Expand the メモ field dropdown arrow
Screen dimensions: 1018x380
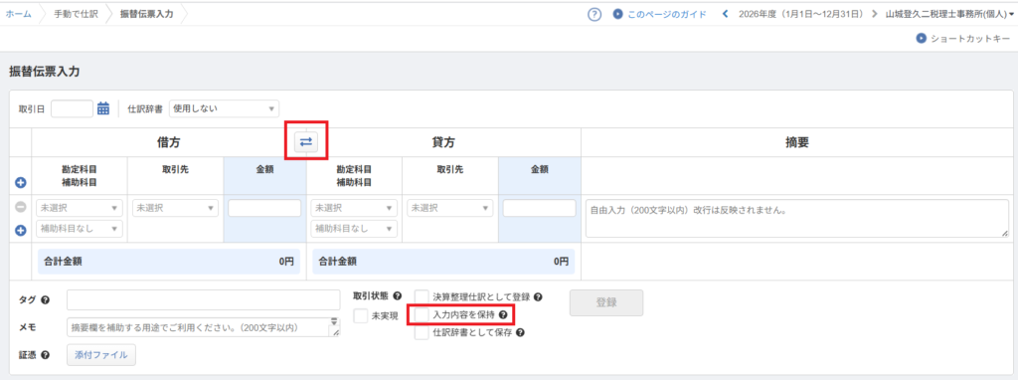coord(334,321)
